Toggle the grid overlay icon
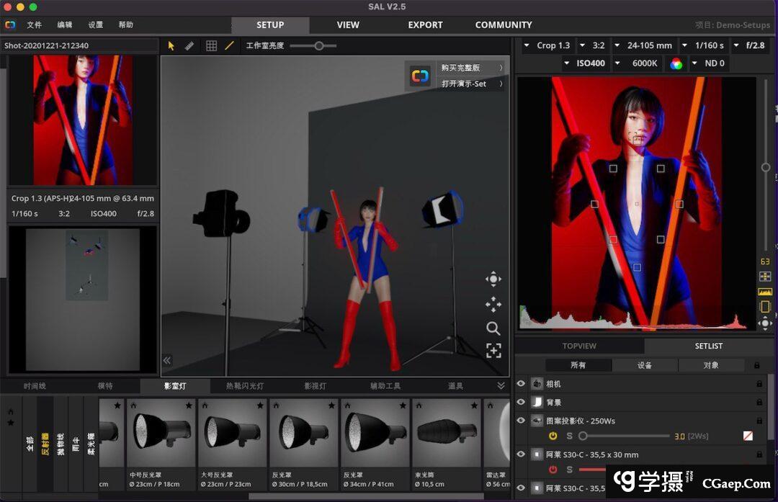Viewport: 778px width, 502px height. click(211, 45)
